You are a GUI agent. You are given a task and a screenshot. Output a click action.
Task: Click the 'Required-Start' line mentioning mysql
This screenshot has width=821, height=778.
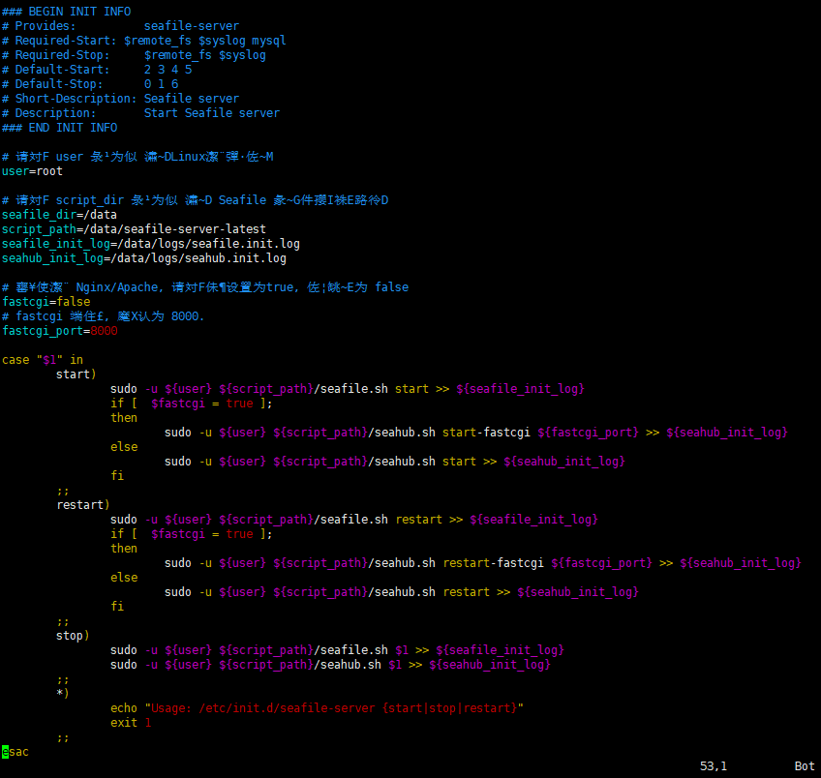pos(144,41)
